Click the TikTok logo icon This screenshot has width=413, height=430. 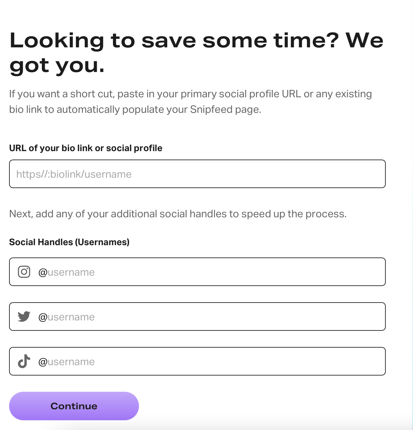(24, 361)
